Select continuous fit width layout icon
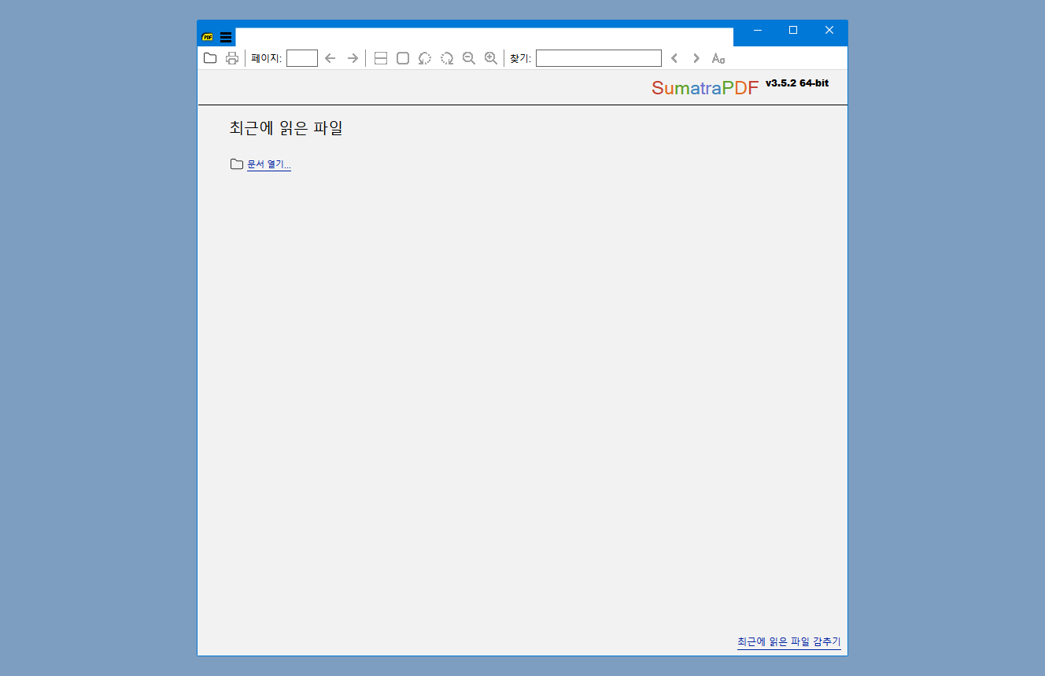Viewport: 1045px width, 676px height. (x=381, y=58)
